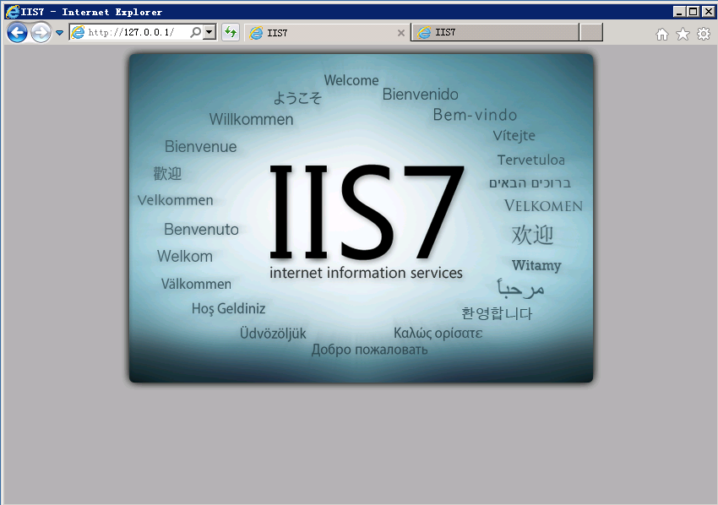718x505 pixels.
Task: Click the page icon in address bar
Action: pos(79,32)
